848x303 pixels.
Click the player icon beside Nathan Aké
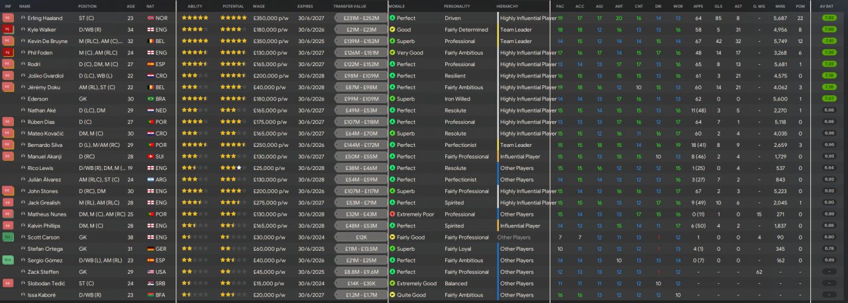click(x=23, y=110)
